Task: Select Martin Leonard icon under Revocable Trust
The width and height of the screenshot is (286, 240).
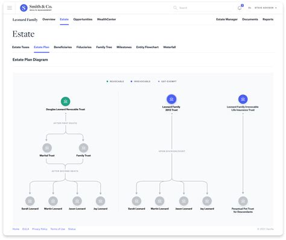Action: (53, 201)
